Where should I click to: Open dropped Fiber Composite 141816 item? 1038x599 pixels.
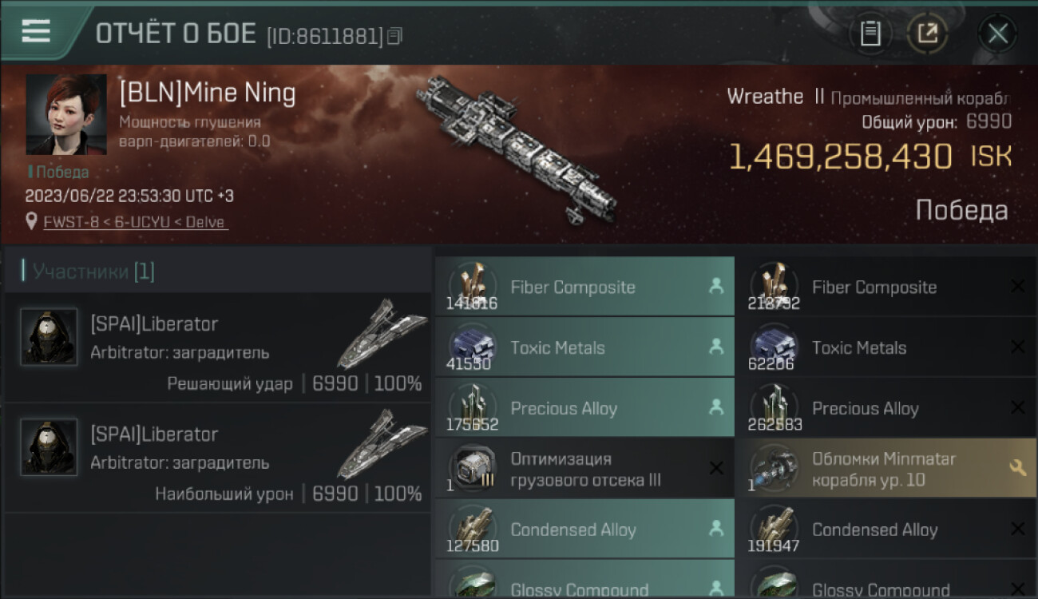[584, 287]
